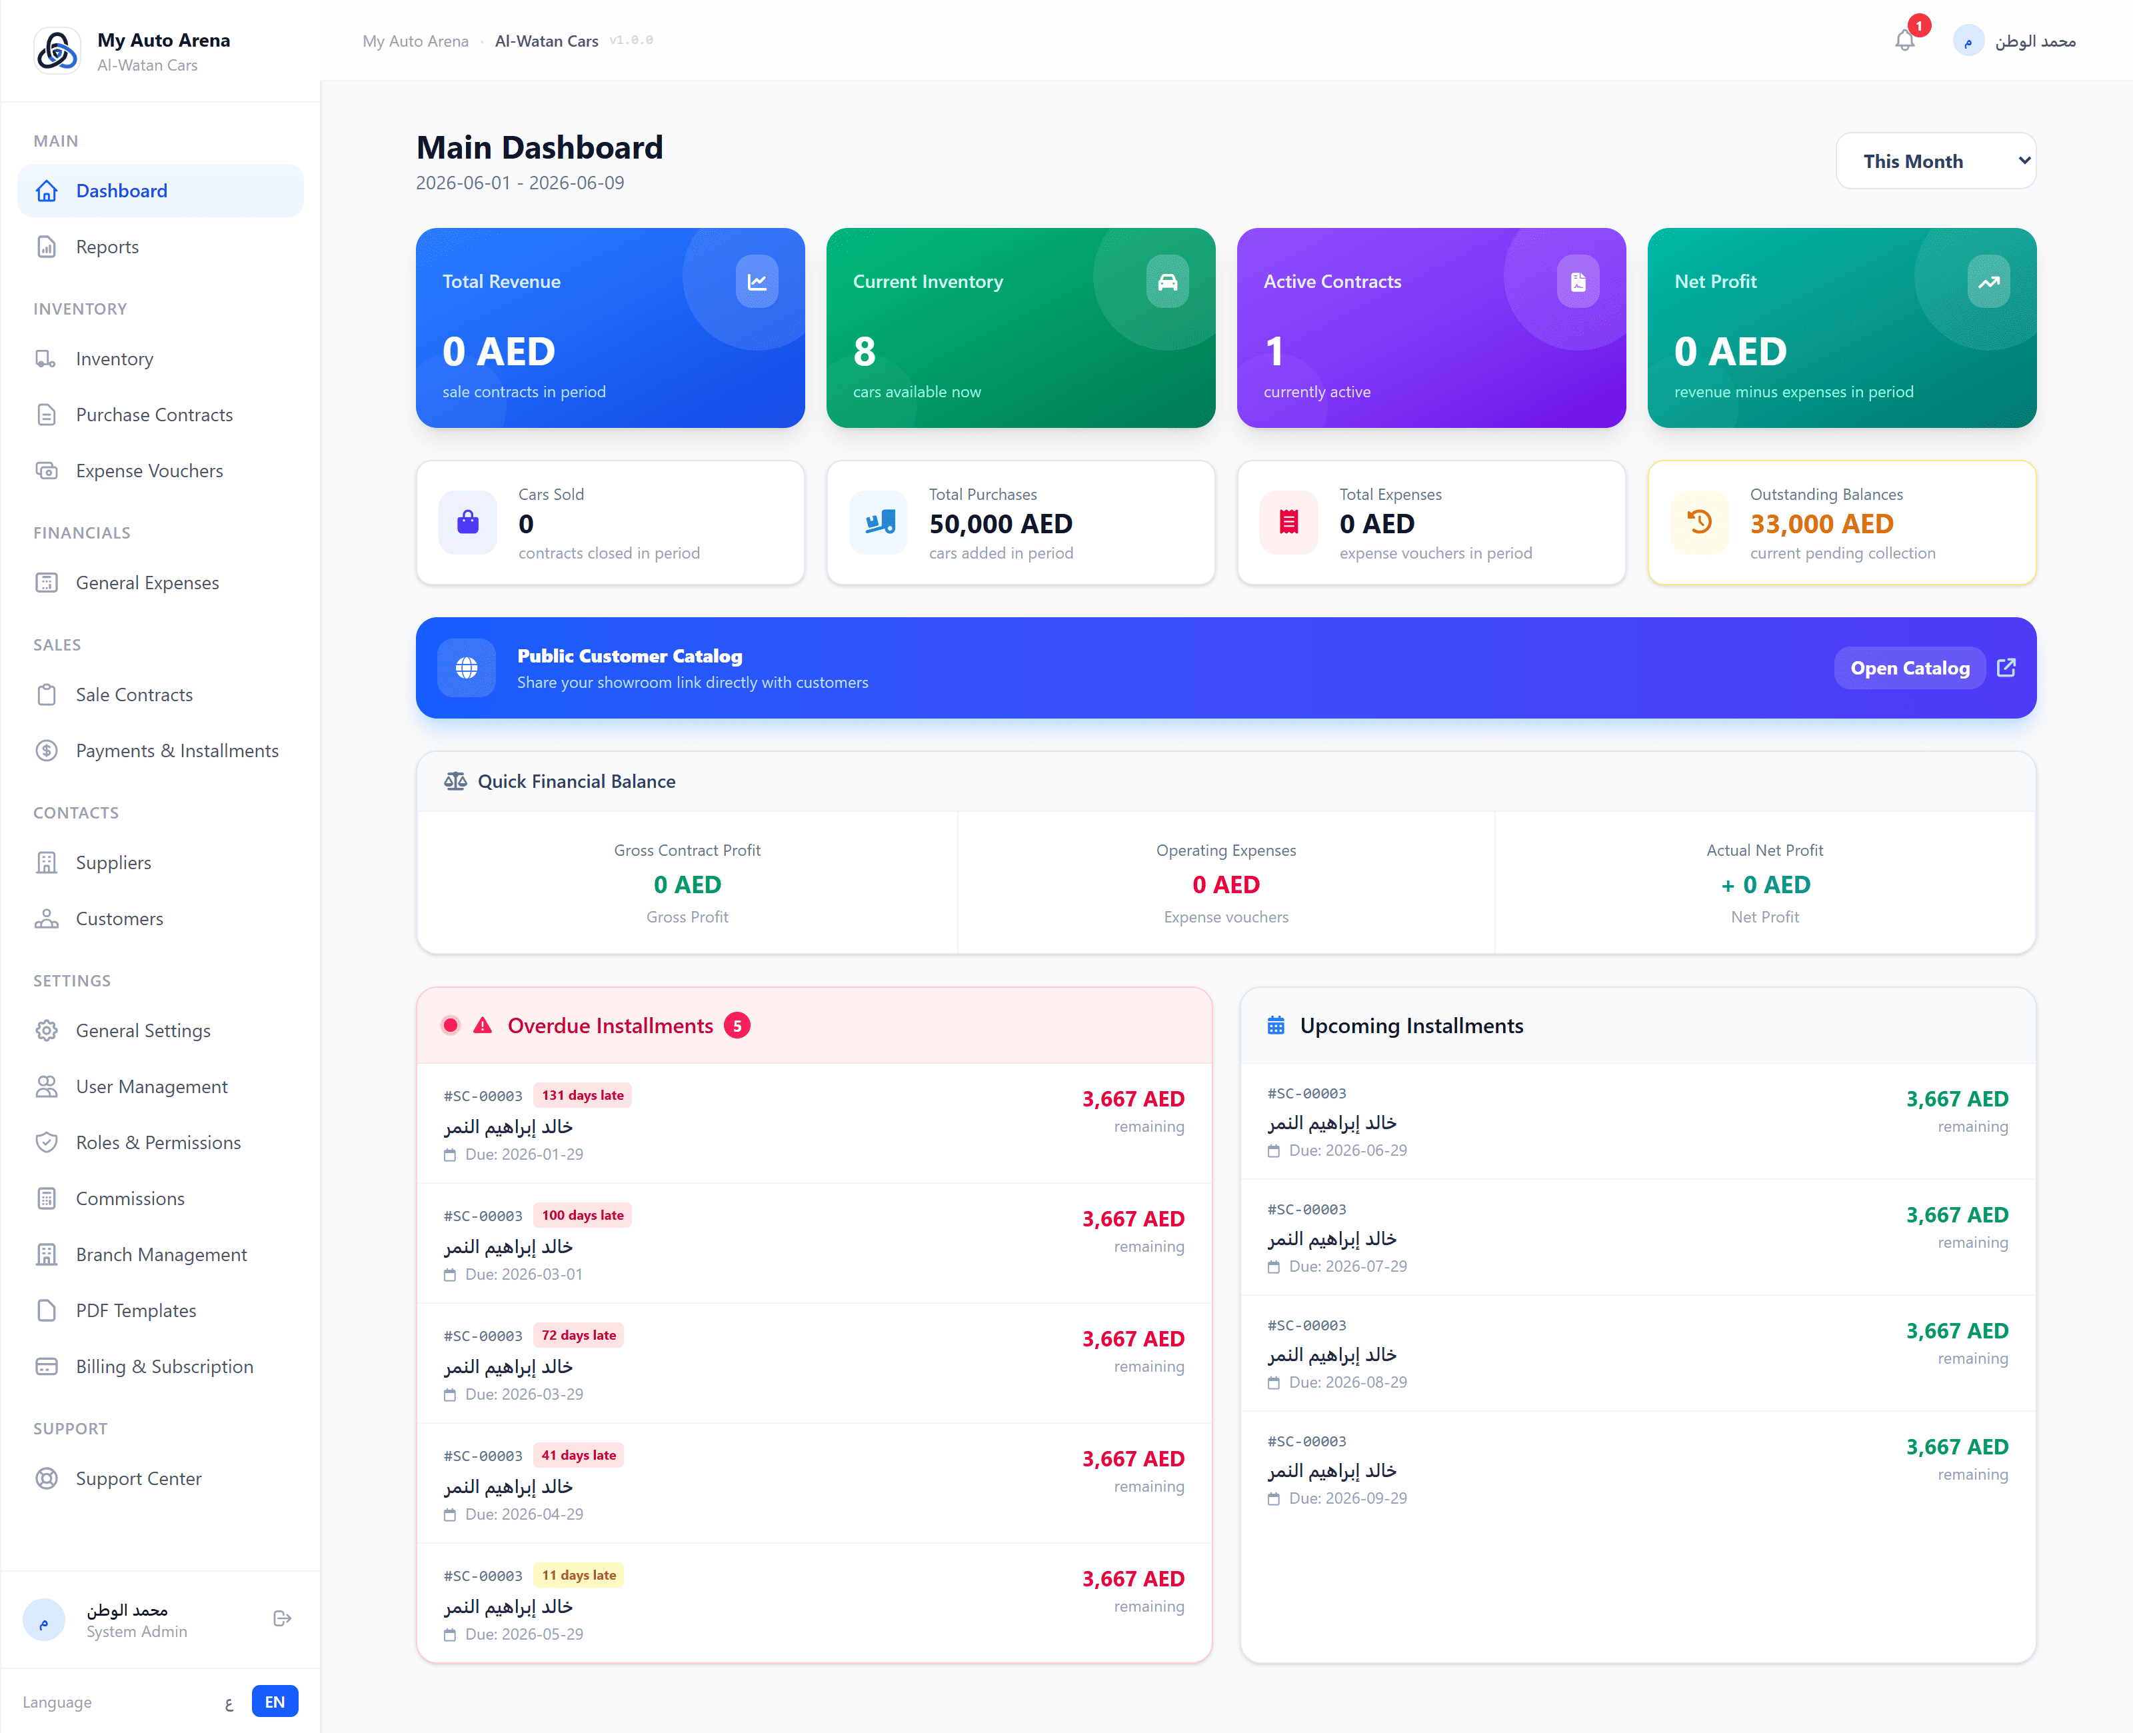The image size is (2133, 1733).
Task: Click the Active Contracts document icon
Action: point(1578,283)
